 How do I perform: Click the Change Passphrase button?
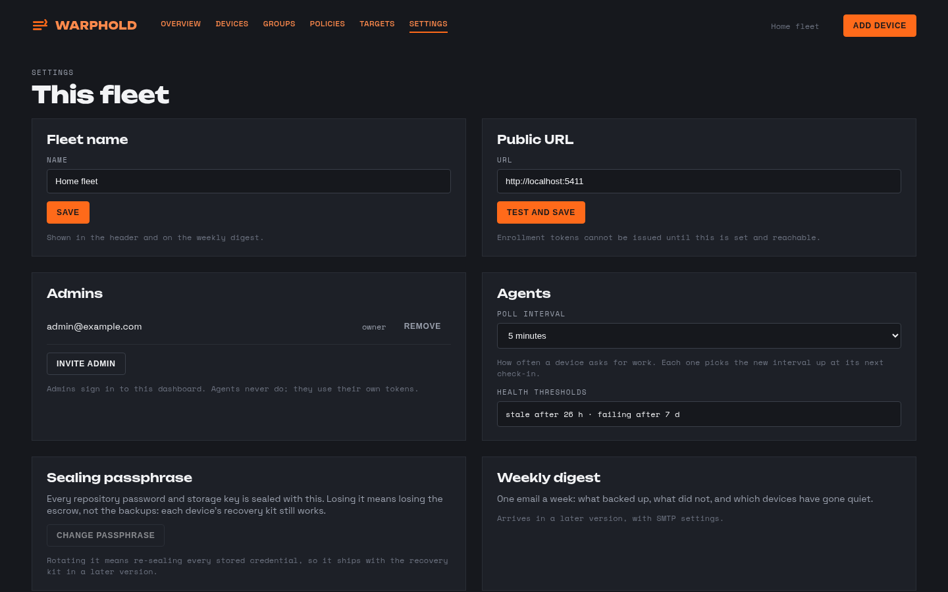click(x=105, y=535)
